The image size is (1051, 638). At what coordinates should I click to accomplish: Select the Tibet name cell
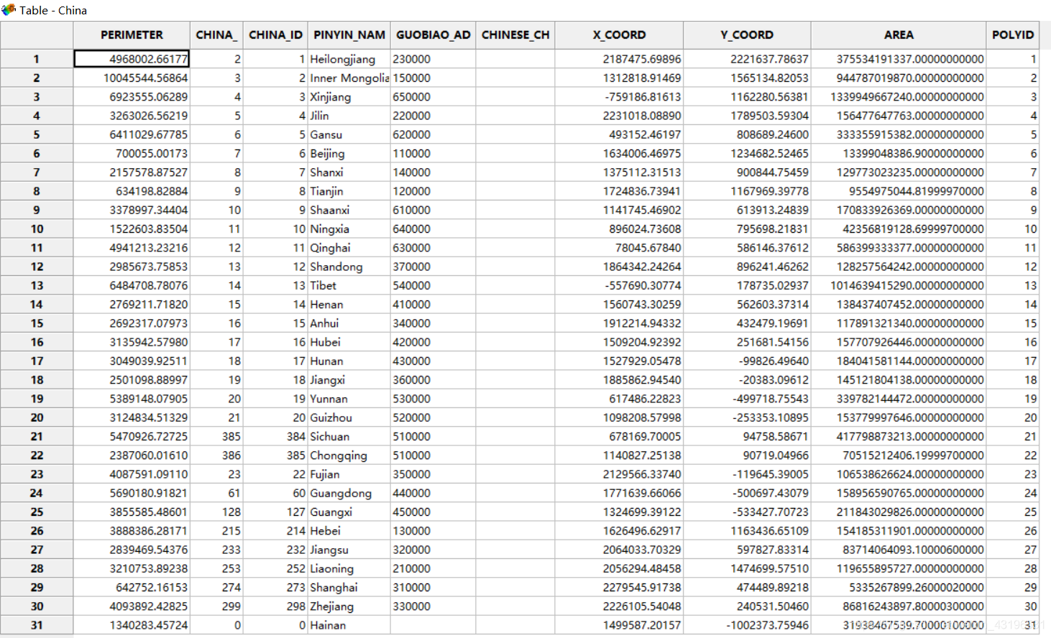pyautogui.click(x=349, y=285)
